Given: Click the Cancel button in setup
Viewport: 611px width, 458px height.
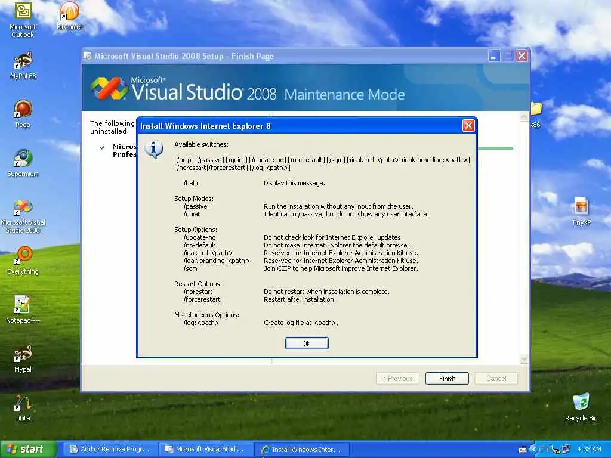Looking at the screenshot, I should (x=496, y=379).
